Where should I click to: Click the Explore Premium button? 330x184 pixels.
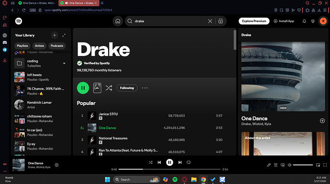point(254,21)
